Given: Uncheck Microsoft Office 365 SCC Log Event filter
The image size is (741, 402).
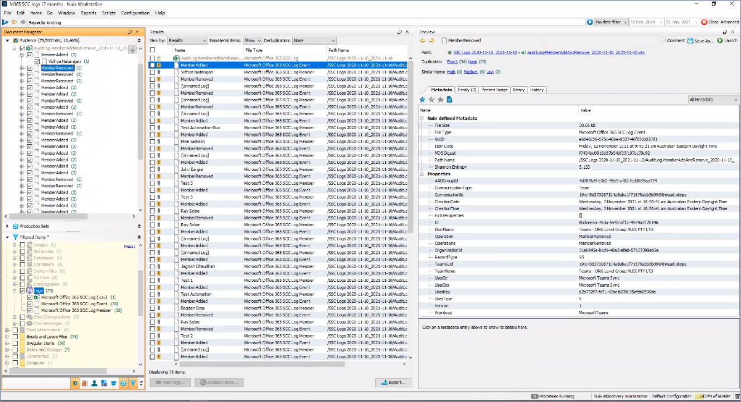Looking at the screenshot, I should pyautogui.click(x=30, y=304).
